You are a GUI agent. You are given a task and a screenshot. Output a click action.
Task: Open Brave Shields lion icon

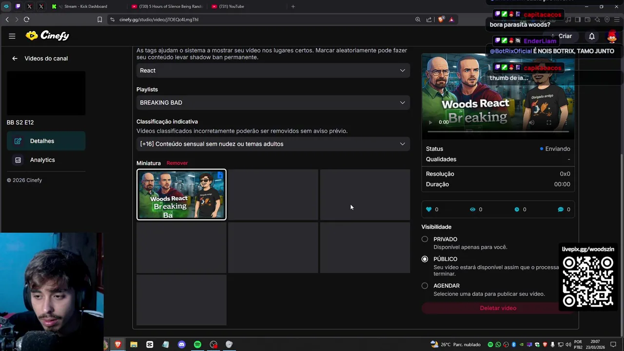[441, 19]
